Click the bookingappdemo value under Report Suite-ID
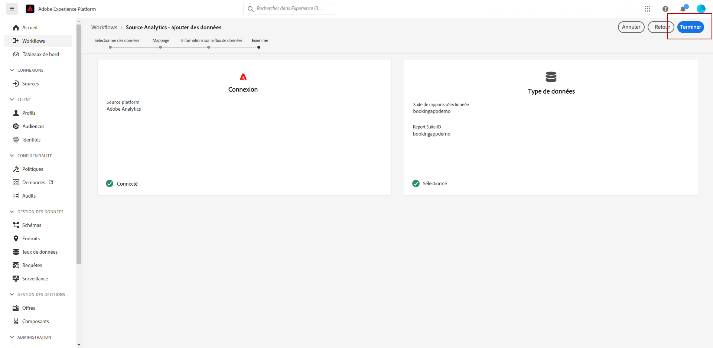 pos(432,134)
